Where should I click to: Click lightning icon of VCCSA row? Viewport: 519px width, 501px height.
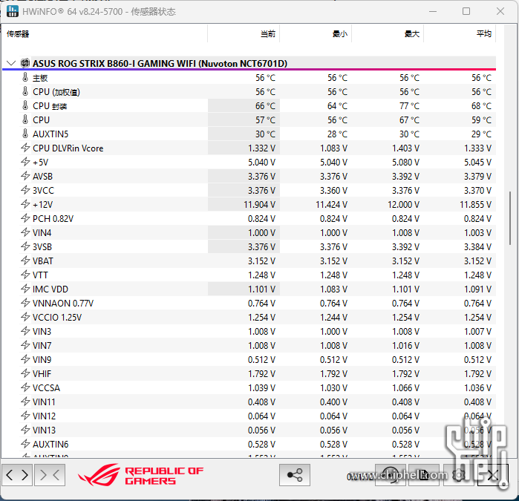[25, 387]
